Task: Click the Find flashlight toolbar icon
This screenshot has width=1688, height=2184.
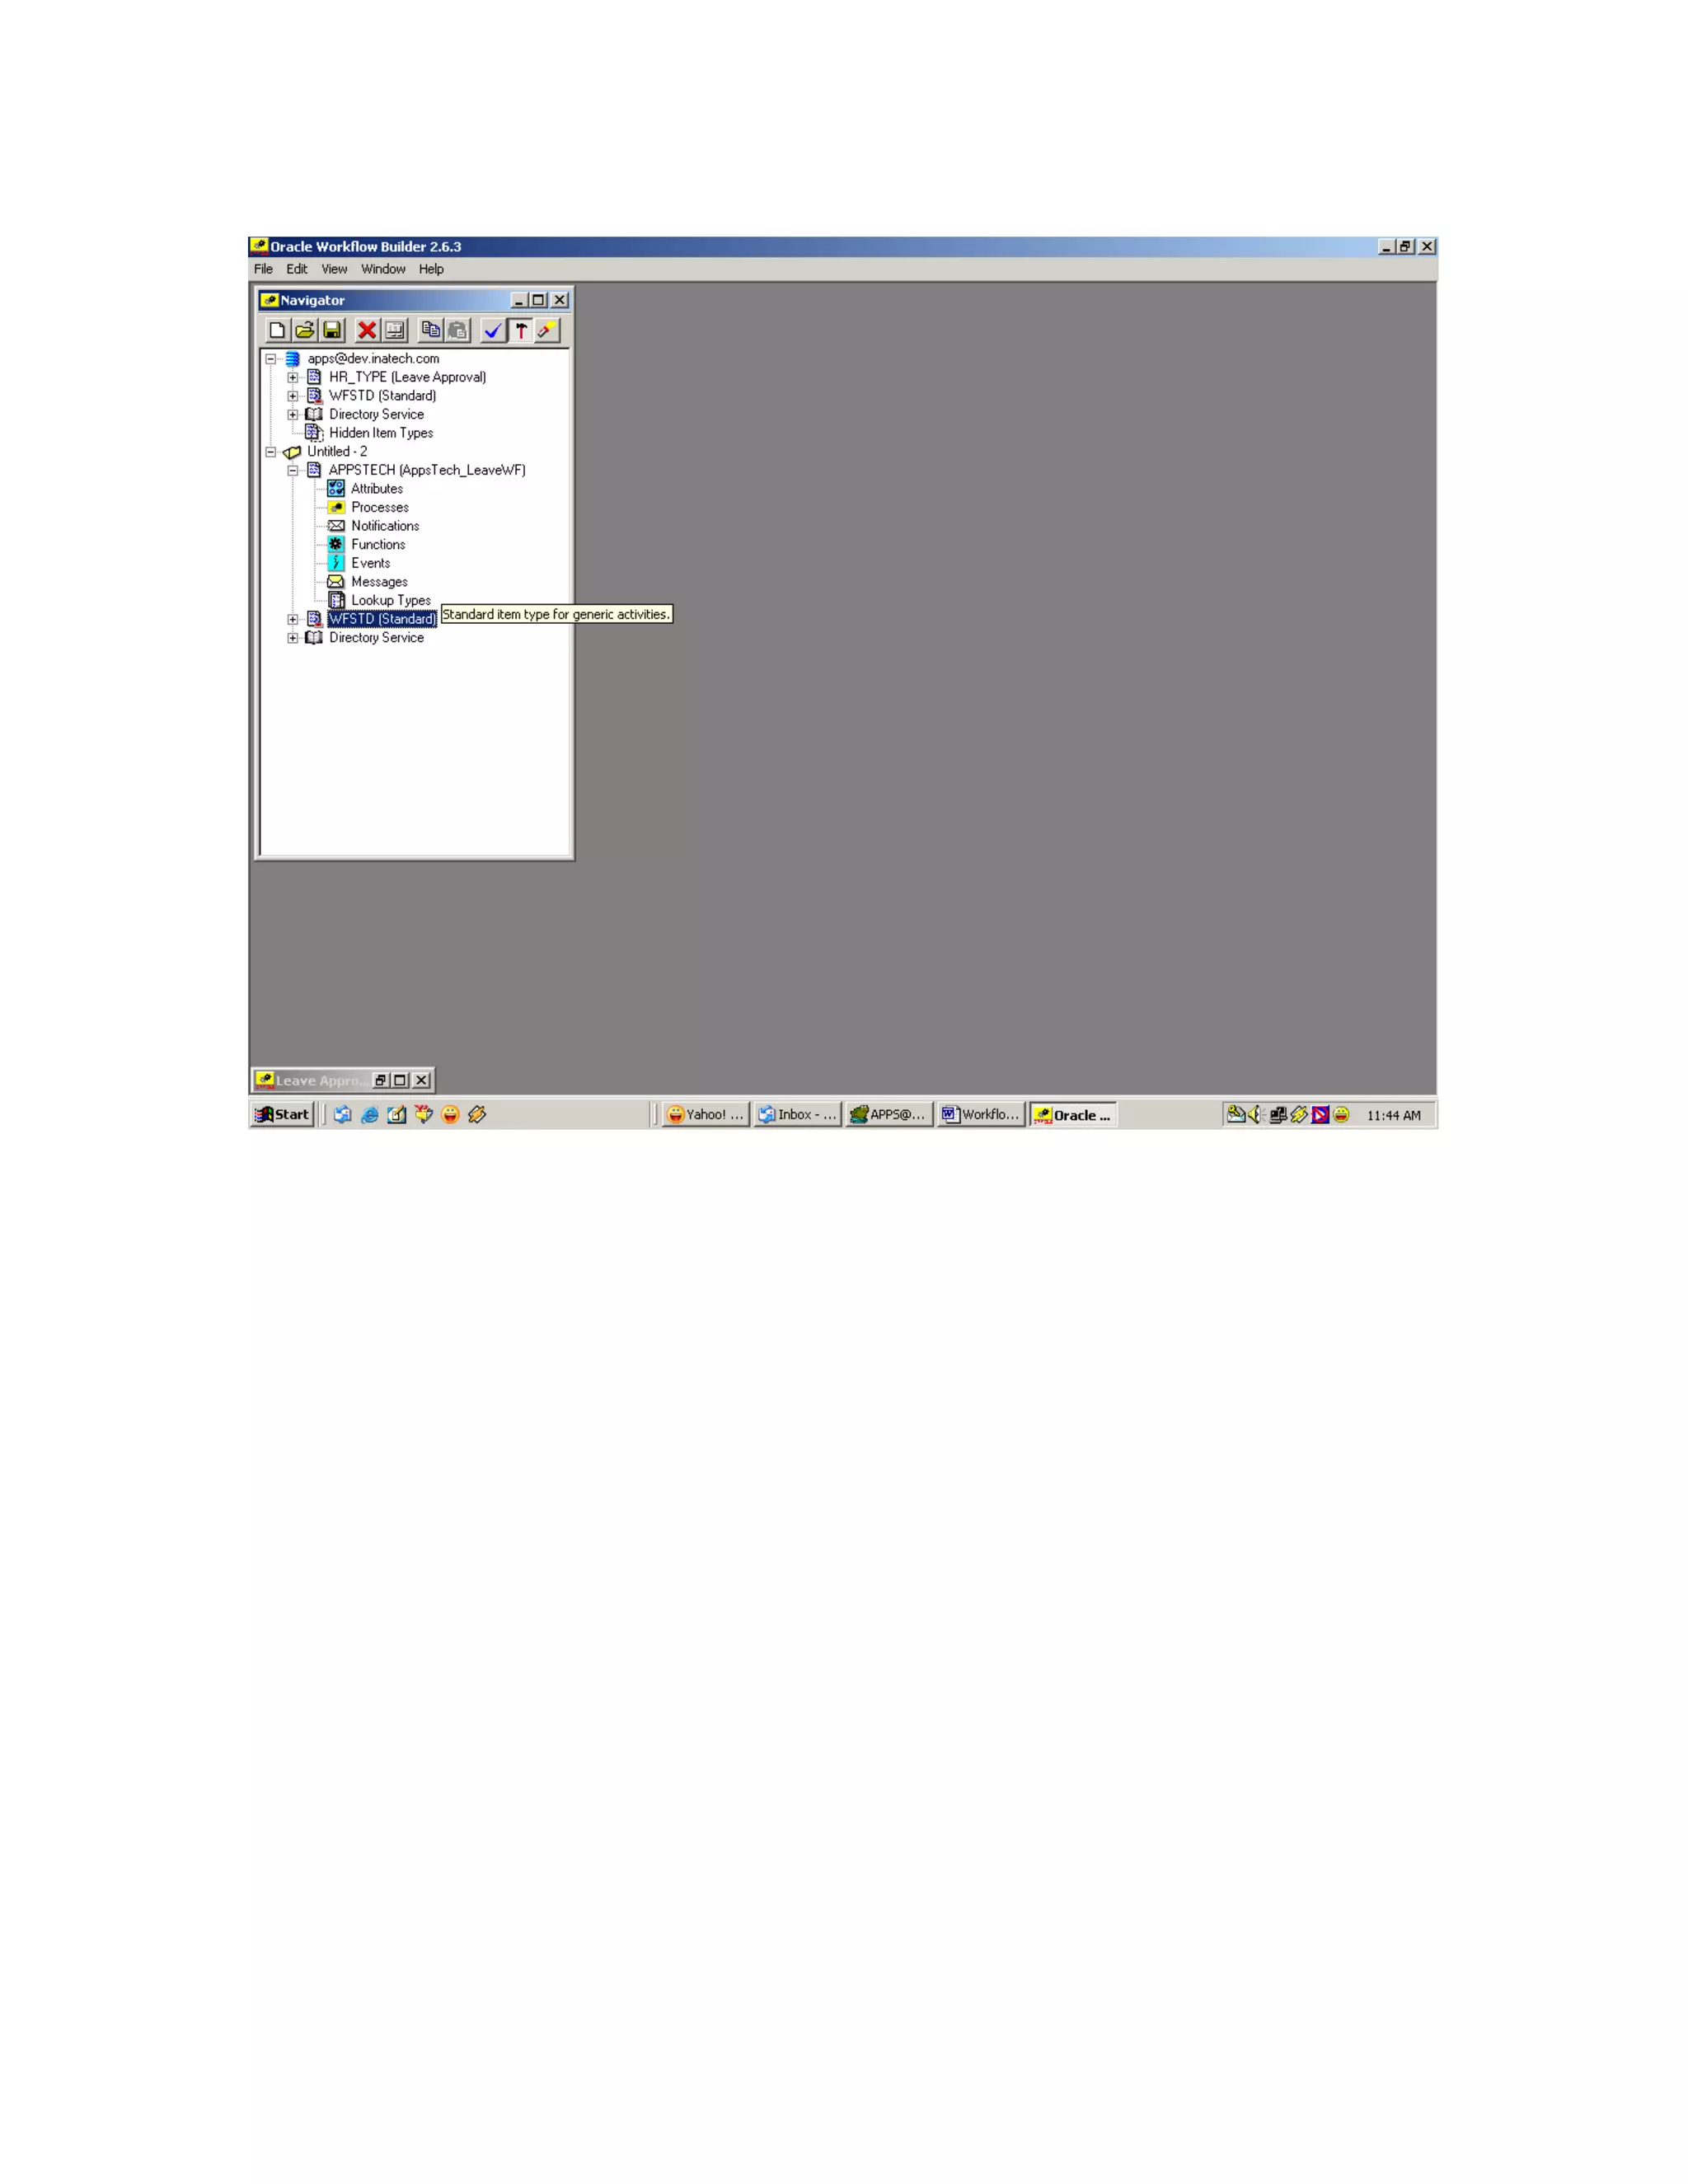Action: click(547, 330)
